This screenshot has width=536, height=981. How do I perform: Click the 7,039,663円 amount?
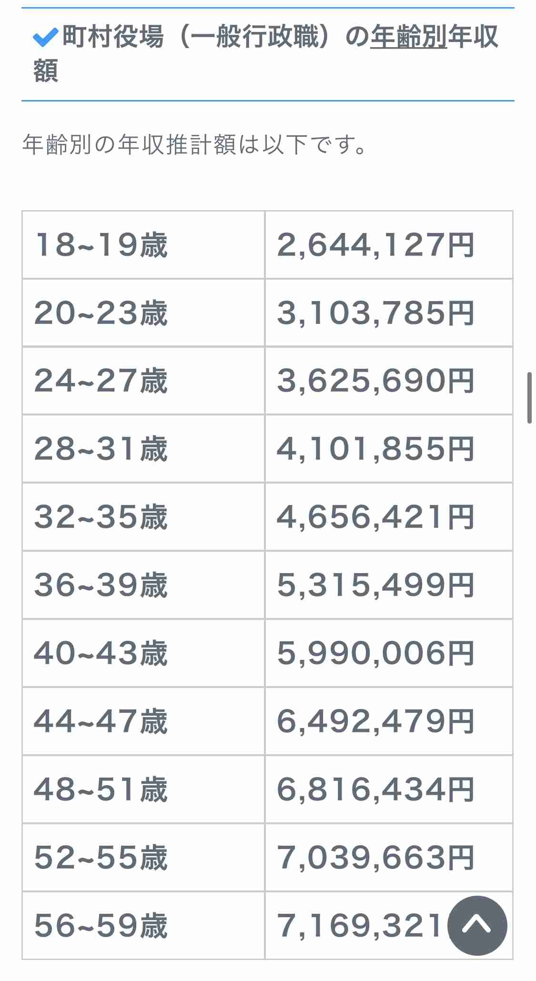coord(375,857)
